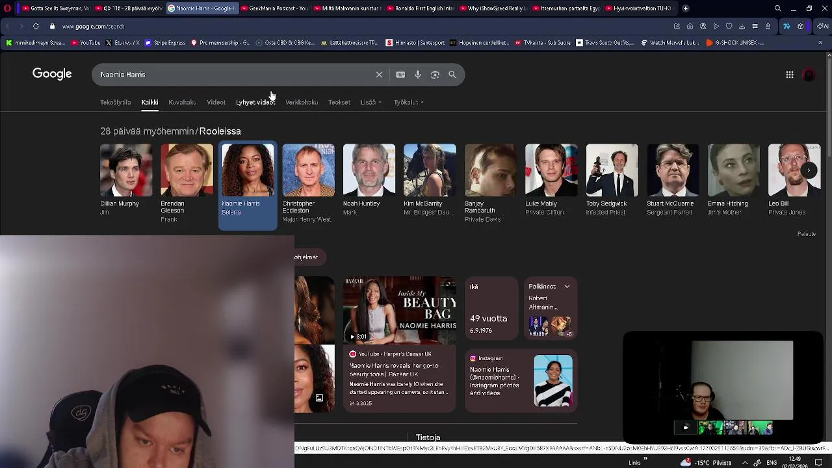This screenshot has height=468, width=832.
Task: Expand the Lisää dropdown menu
Action: [x=371, y=103]
